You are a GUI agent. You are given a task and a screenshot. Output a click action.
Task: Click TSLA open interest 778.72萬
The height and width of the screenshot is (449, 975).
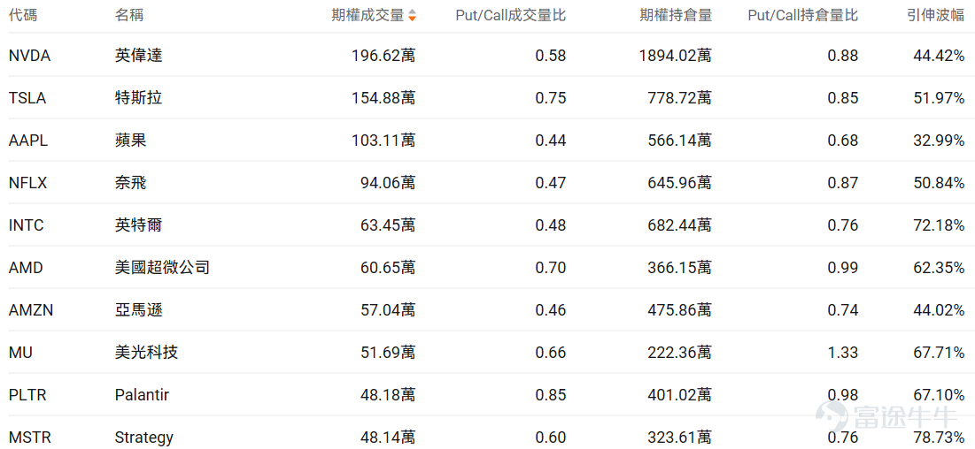(680, 98)
